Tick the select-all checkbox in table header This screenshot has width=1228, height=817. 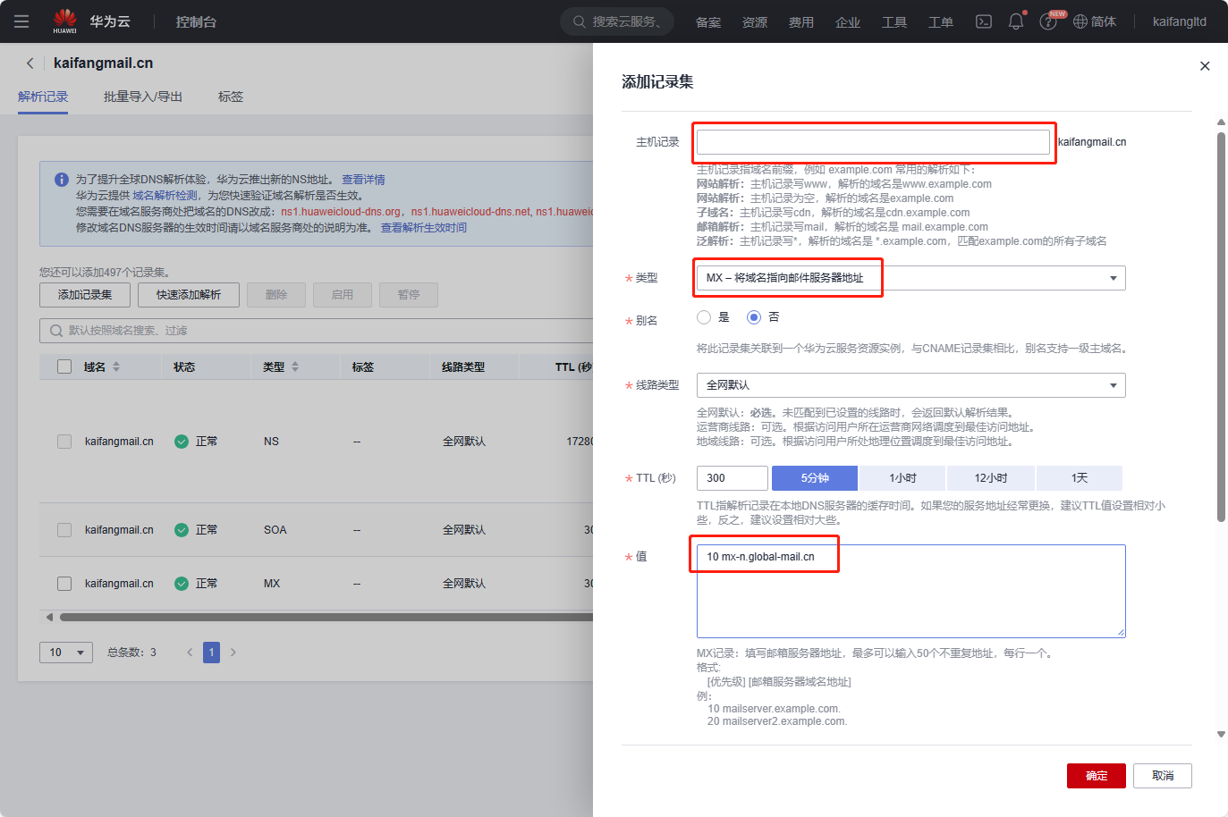click(64, 366)
